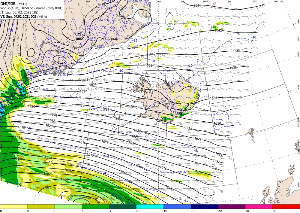This screenshot has width=300, height=213.
Task: Select the red legend swatch
Action: click(x=286, y=206)
